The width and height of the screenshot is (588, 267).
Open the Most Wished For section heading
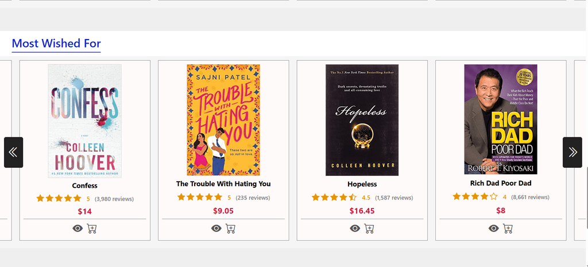56,44
